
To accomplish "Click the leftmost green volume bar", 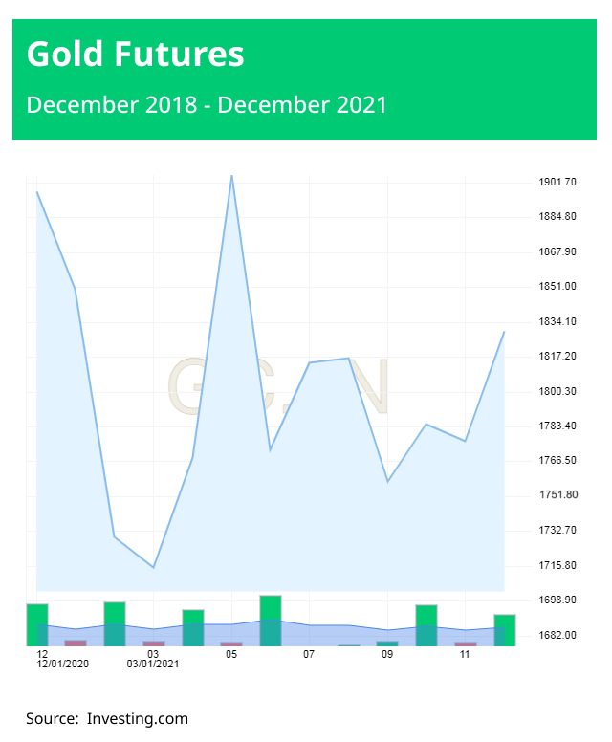I will click(37, 624).
